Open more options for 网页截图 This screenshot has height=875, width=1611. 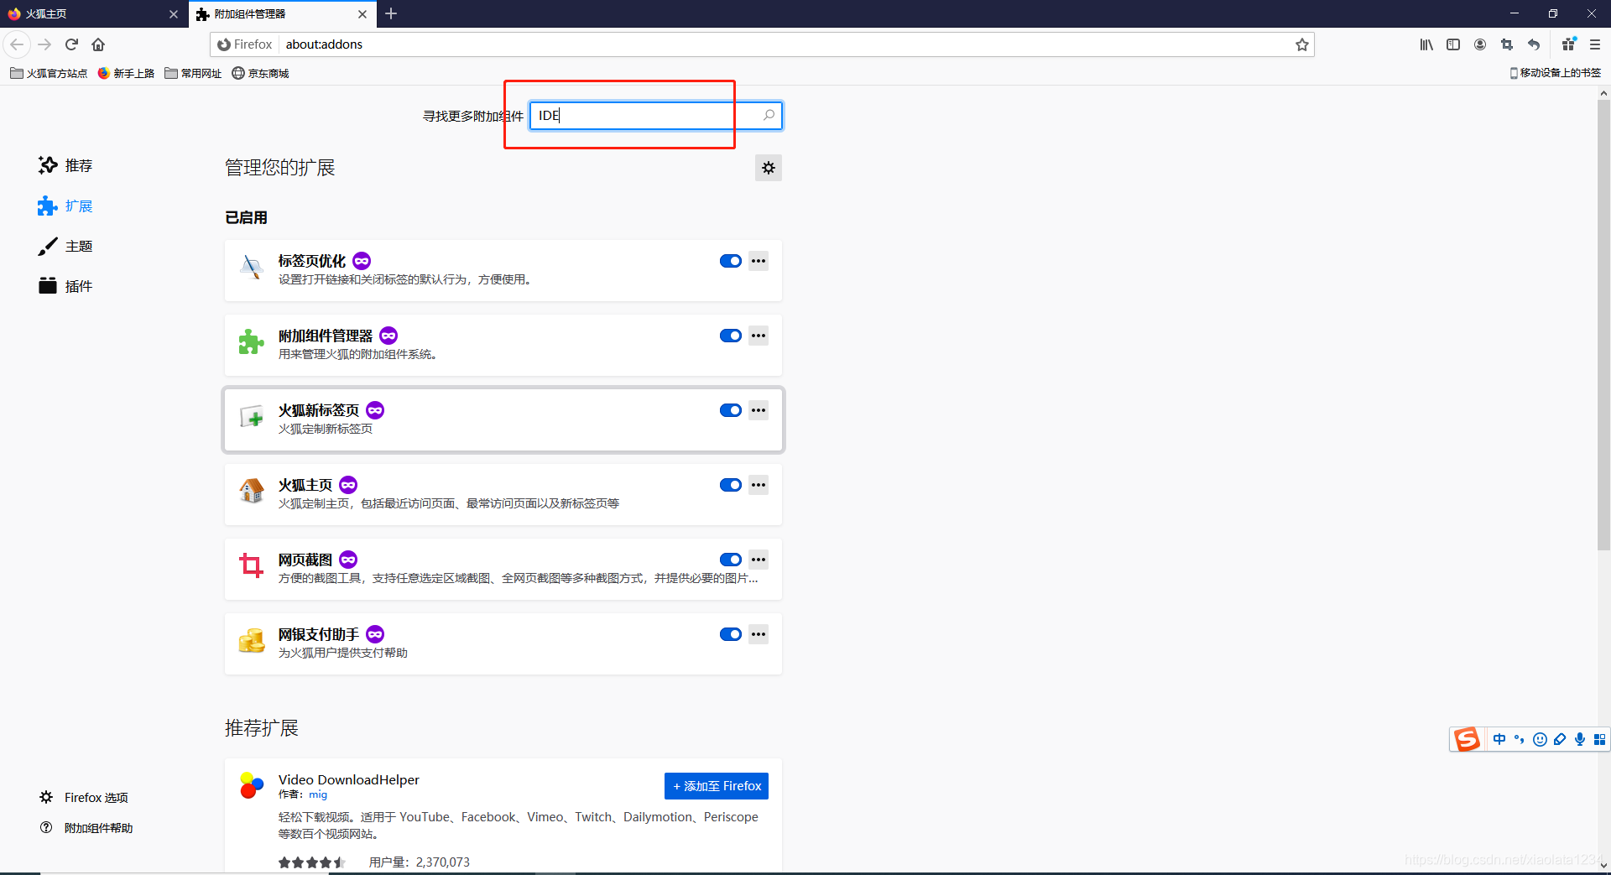(x=759, y=560)
